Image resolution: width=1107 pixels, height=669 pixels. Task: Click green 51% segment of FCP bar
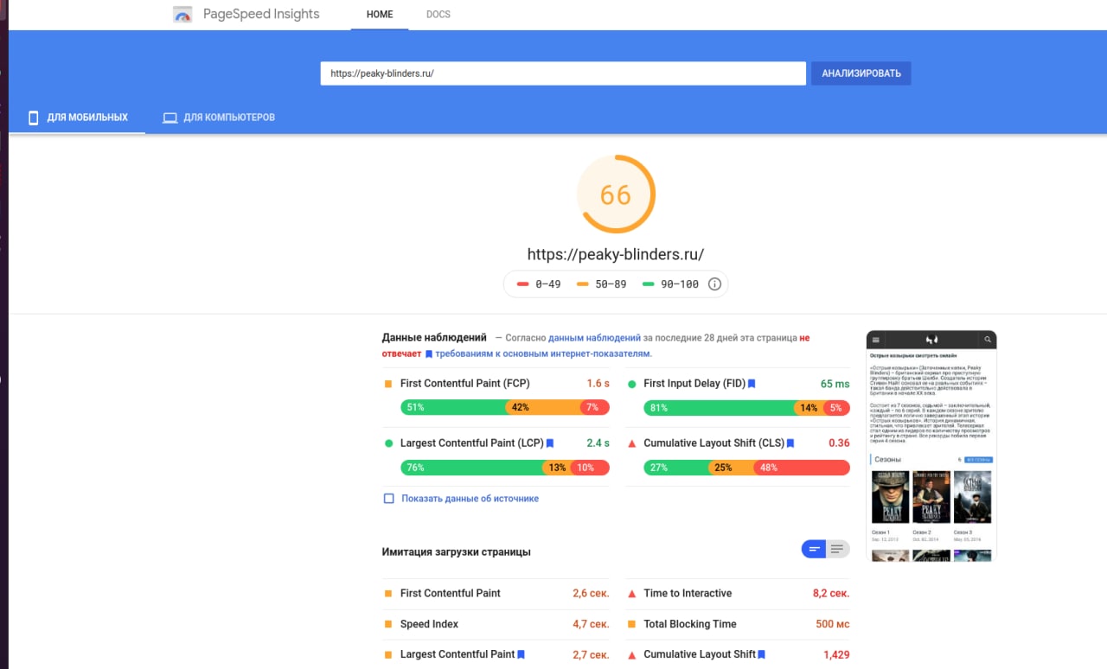coord(453,407)
